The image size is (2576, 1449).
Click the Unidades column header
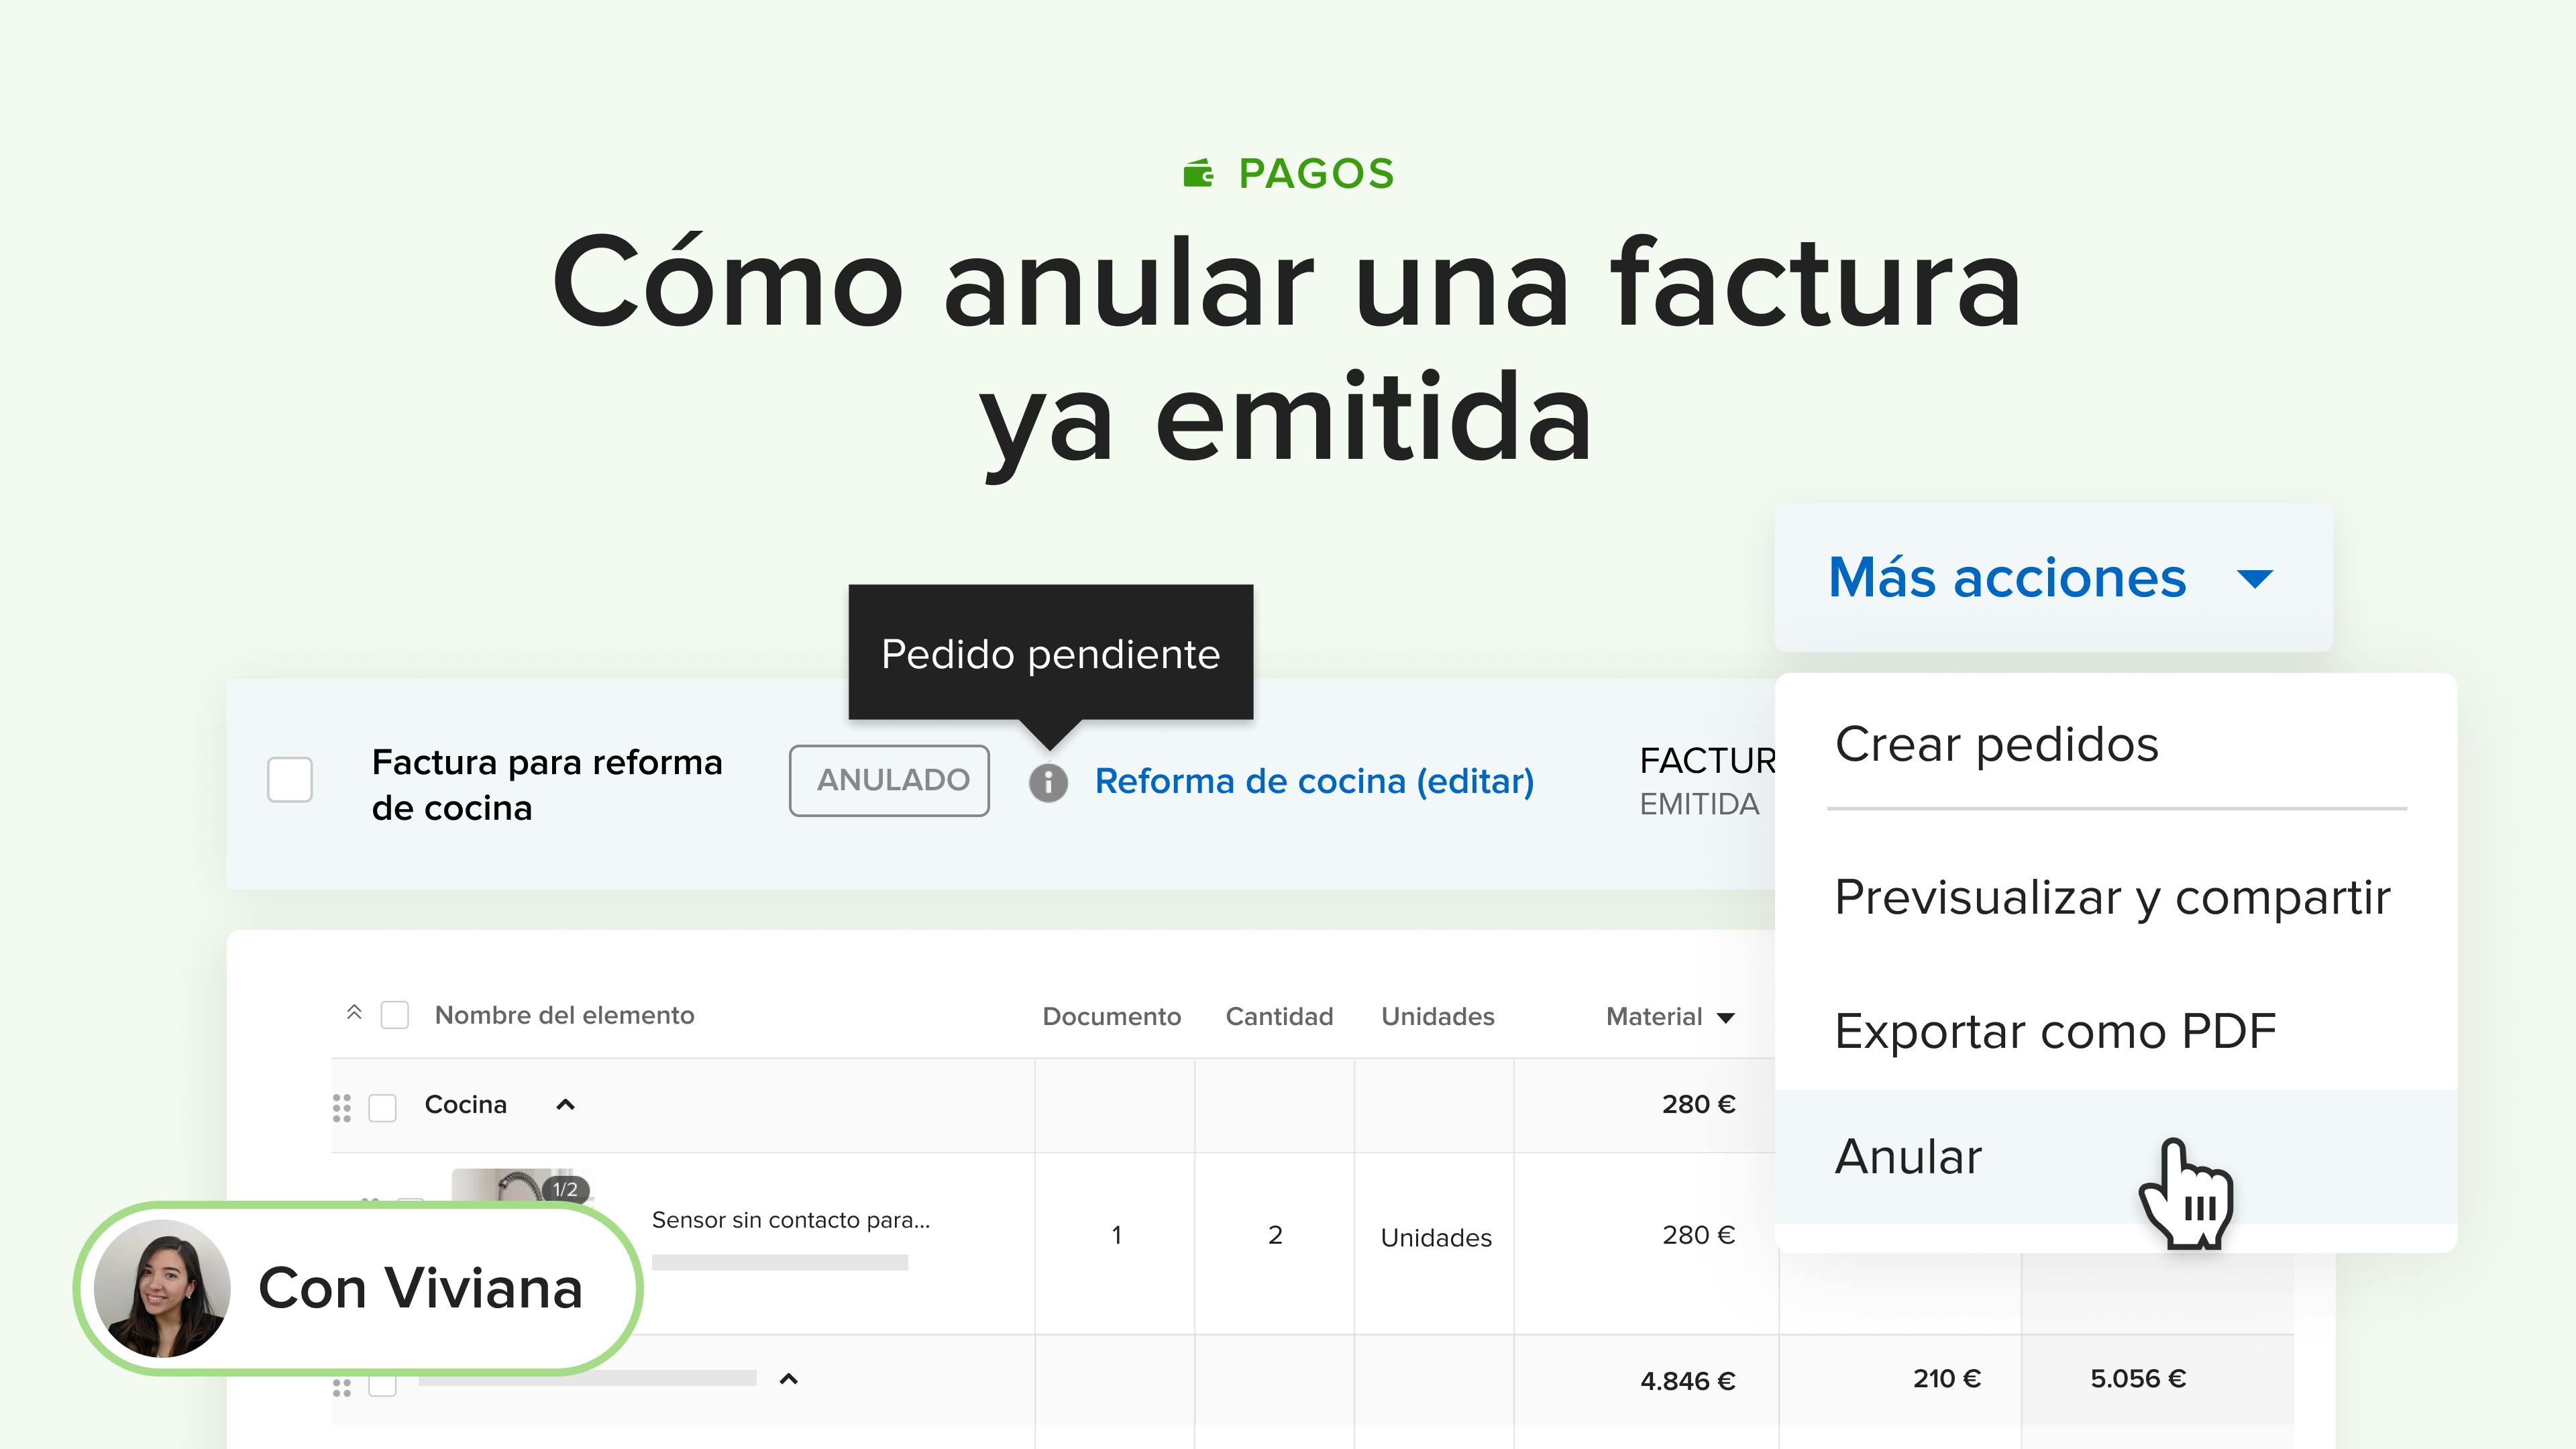coord(1437,1016)
